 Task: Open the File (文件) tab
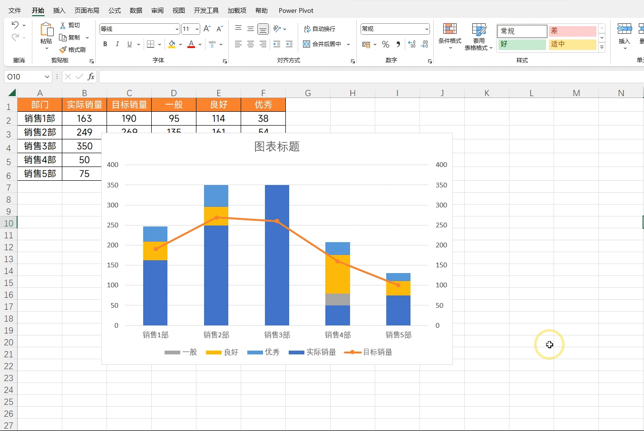tap(15, 10)
